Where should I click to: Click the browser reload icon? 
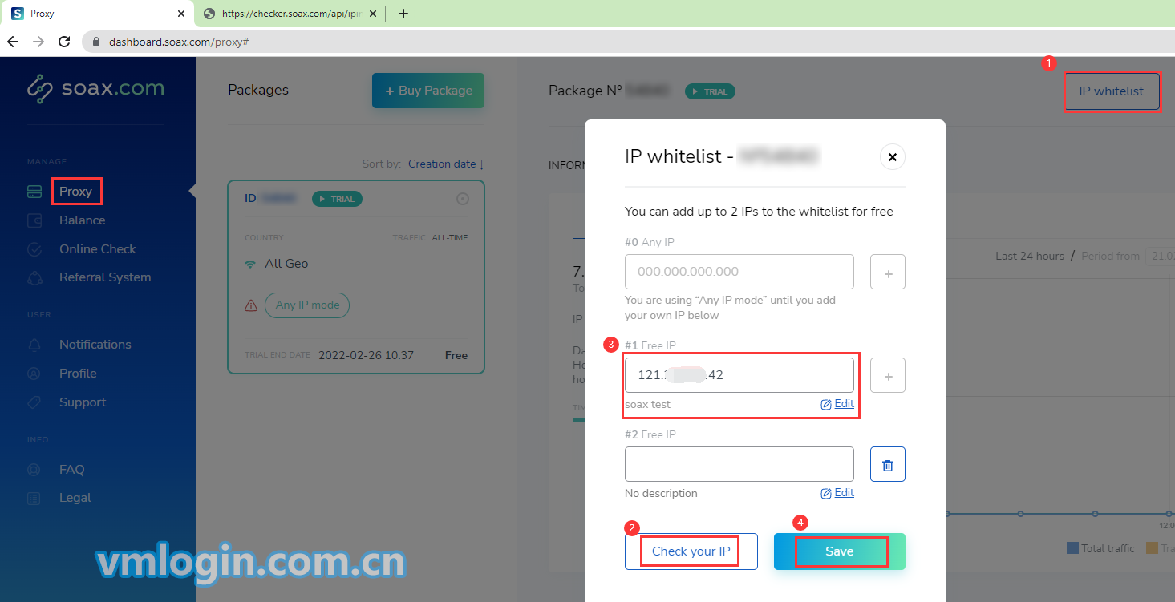[x=64, y=42]
